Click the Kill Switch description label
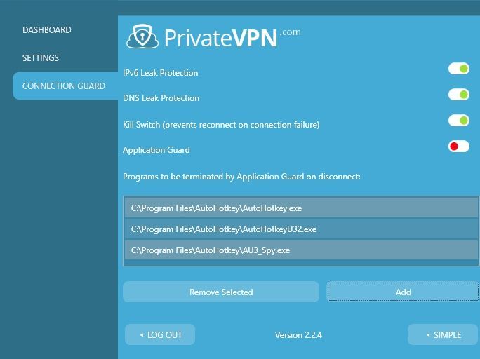 [x=221, y=125]
